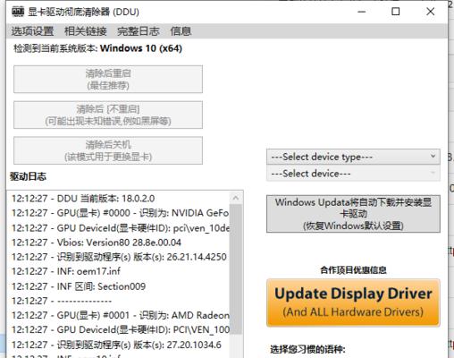The image size is (454, 358).
Task: Click the log scrollbar up arrow
Action: pos(236,198)
